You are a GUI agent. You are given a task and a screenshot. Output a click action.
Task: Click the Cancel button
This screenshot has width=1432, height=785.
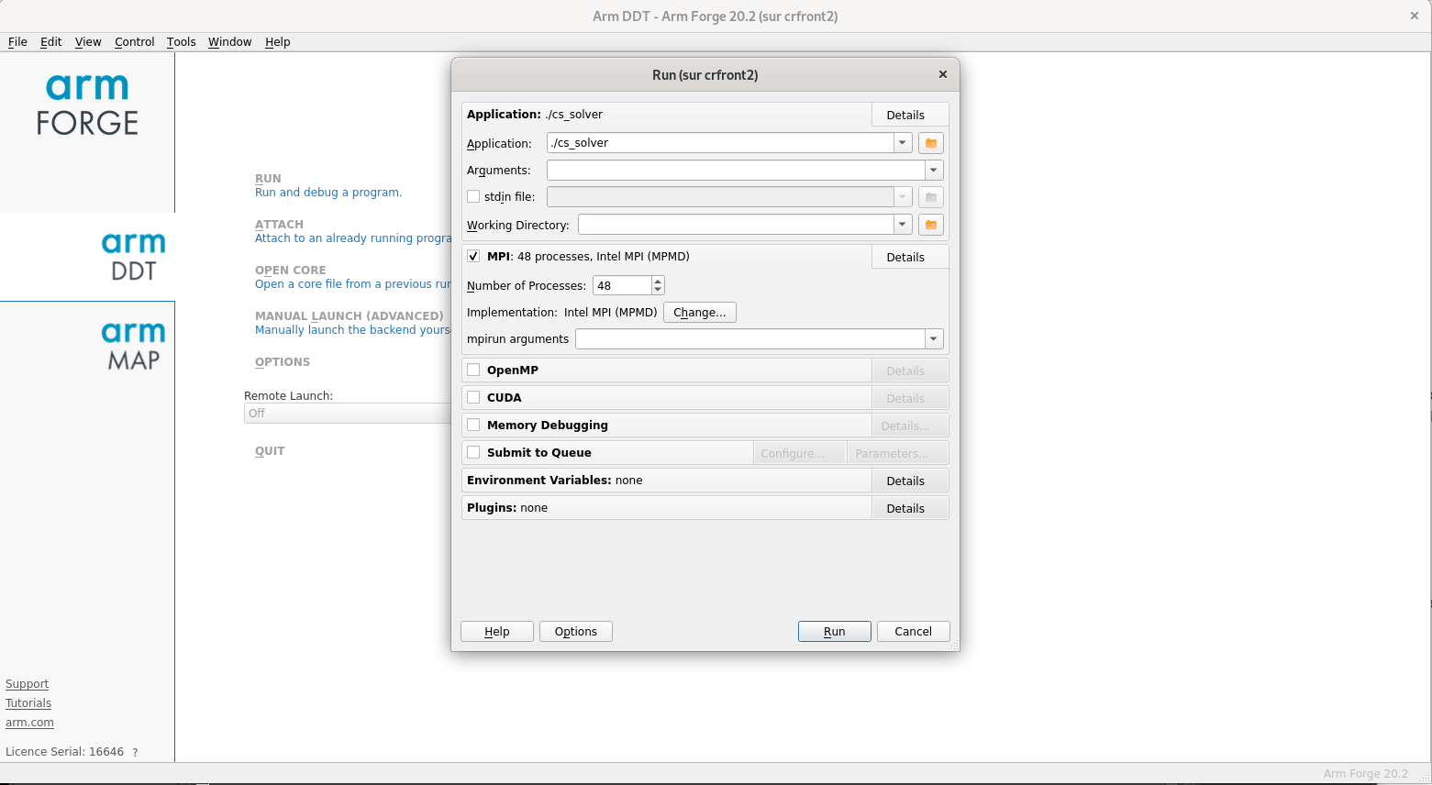(x=913, y=632)
